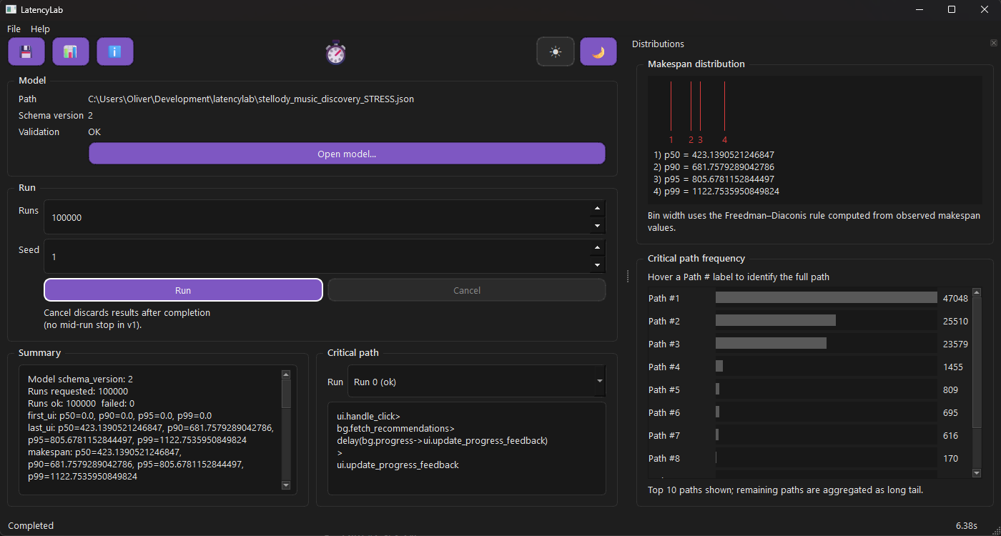Close the Distributions panel

point(993,44)
